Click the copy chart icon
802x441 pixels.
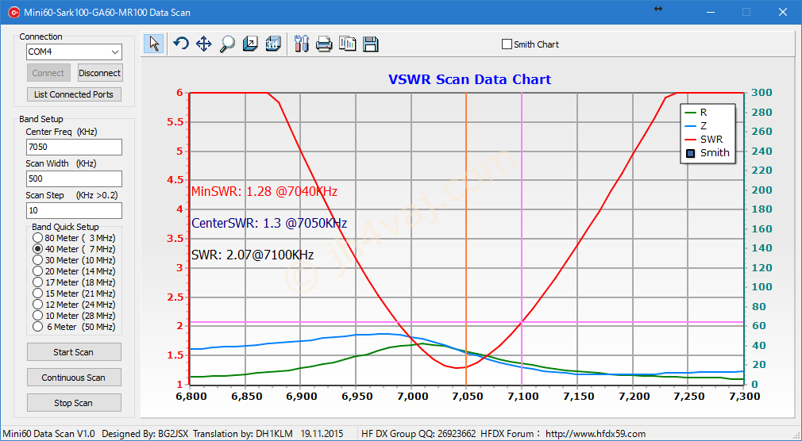tap(348, 44)
